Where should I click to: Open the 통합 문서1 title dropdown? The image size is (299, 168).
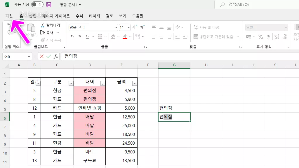coord(80,5)
